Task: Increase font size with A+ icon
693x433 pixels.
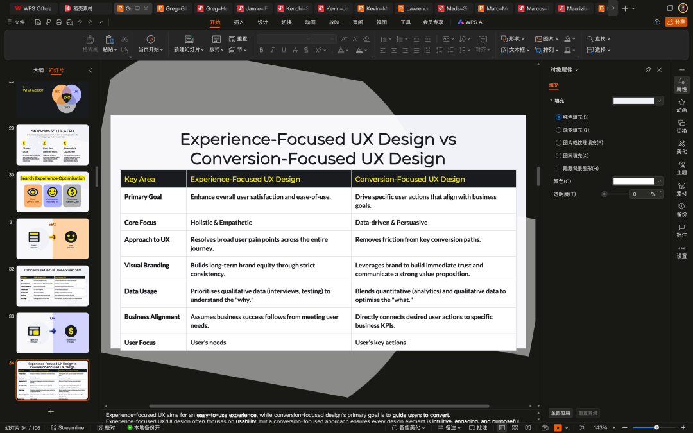Action: pyautogui.click(x=344, y=39)
